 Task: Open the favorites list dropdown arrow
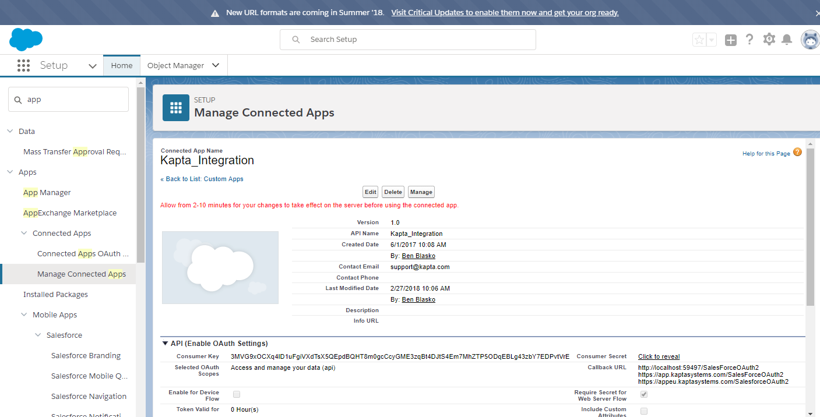click(711, 40)
